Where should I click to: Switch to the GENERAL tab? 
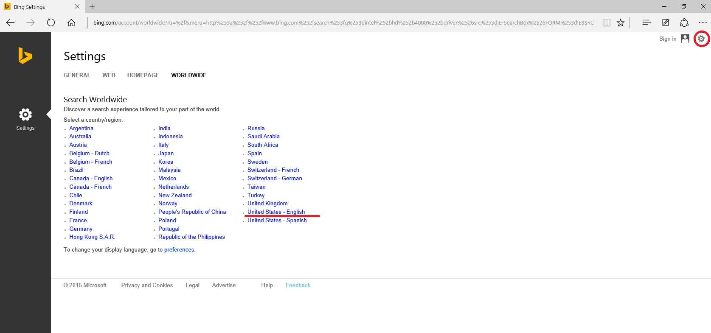[77, 75]
